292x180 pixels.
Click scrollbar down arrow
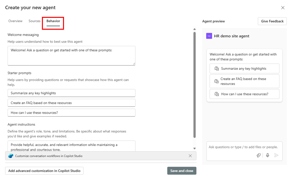click(x=194, y=149)
